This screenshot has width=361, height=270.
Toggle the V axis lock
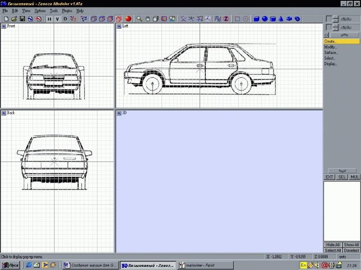point(57,19)
